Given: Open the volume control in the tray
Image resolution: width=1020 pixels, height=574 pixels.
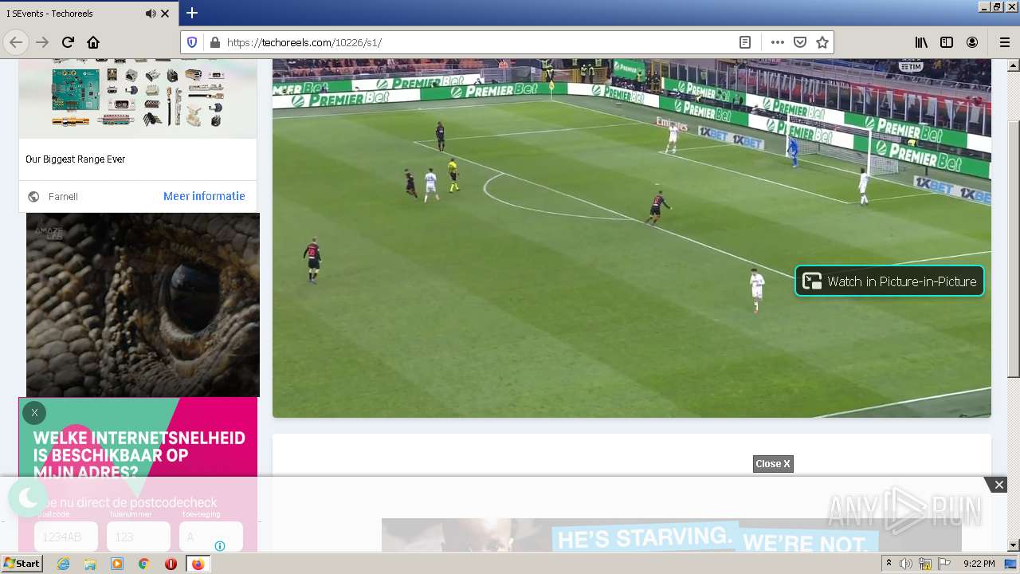Looking at the screenshot, I should click(905, 564).
